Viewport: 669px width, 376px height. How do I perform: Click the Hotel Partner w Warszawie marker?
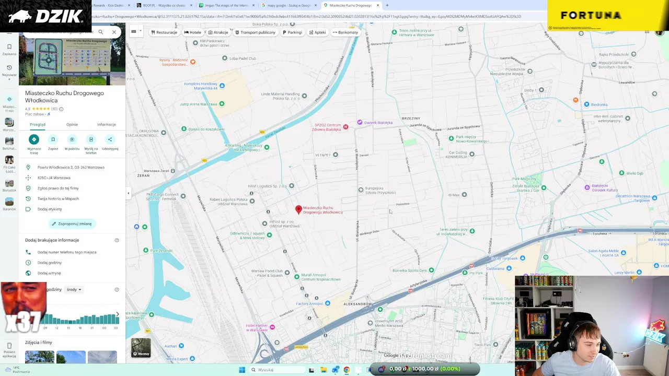tap(272, 327)
